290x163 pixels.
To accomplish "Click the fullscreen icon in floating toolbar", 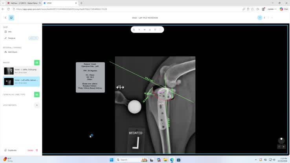I will coord(161,29).
